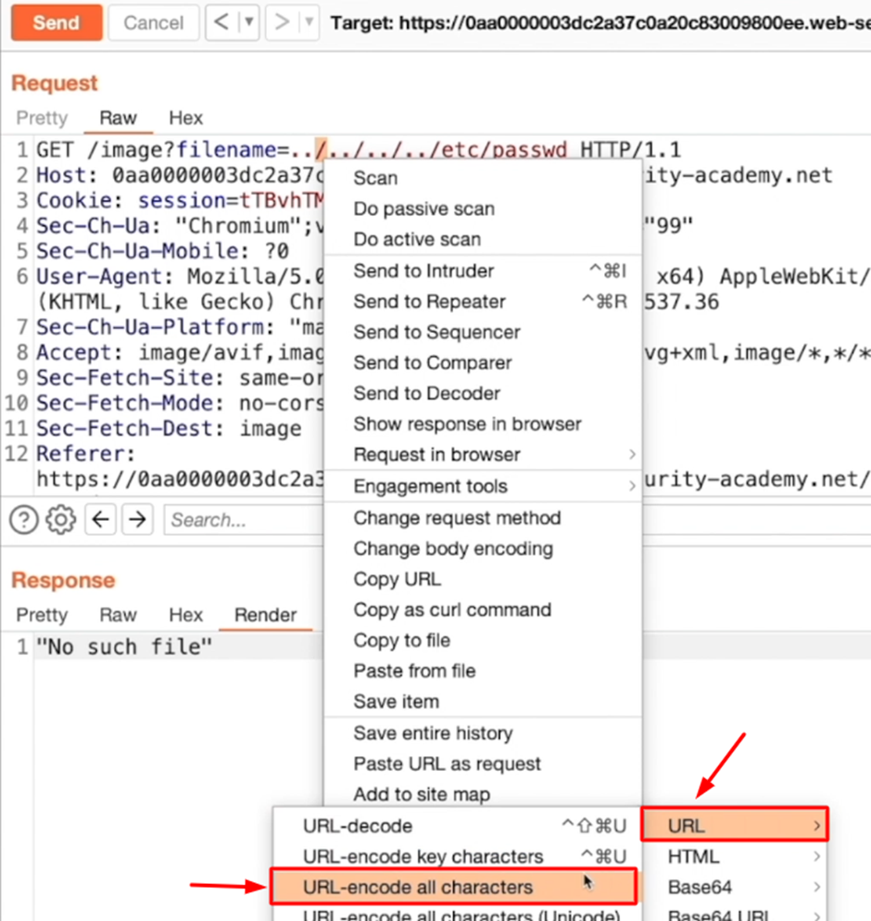Select Send to Intruder

tap(483, 271)
